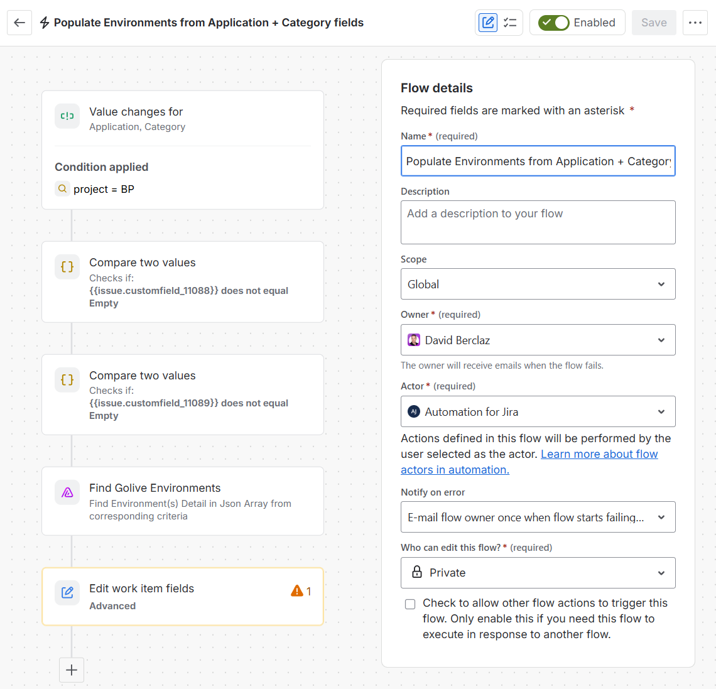Click the flow title in the header
716x689 pixels.
[x=209, y=23]
